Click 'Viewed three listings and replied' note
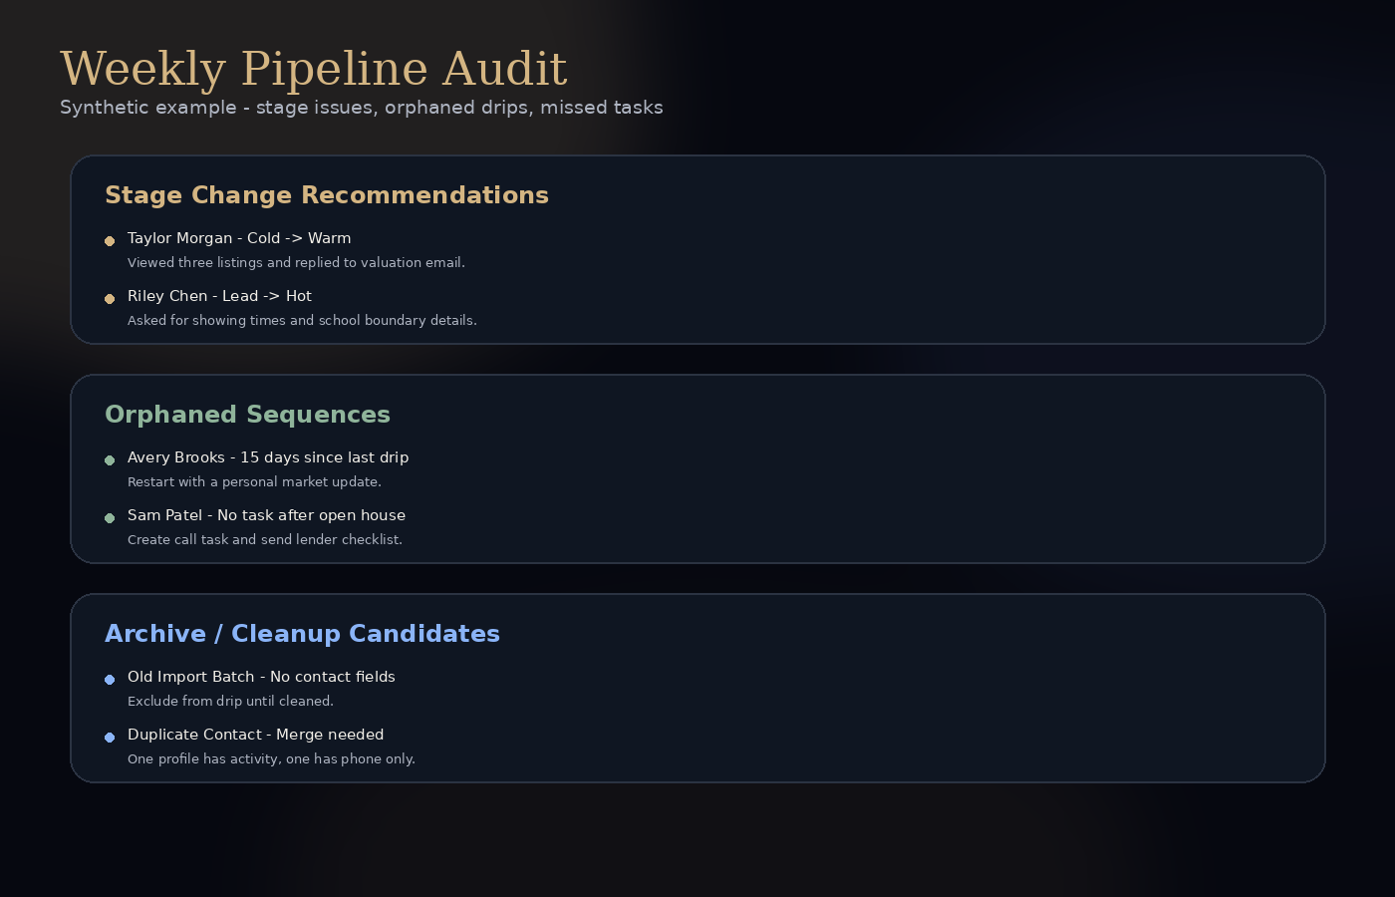The image size is (1395, 897). tap(296, 263)
